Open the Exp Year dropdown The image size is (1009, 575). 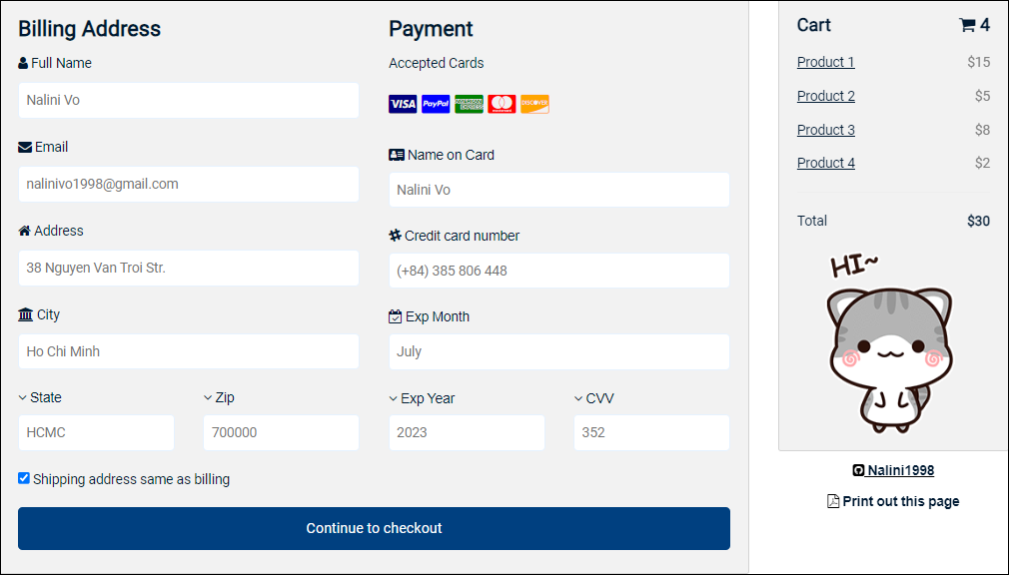coord(392,397)
